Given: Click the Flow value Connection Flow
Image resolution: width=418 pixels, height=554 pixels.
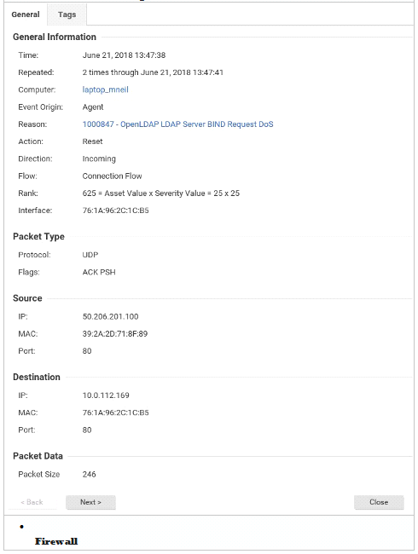Looking at the screenshot, I should pos(112,176).
